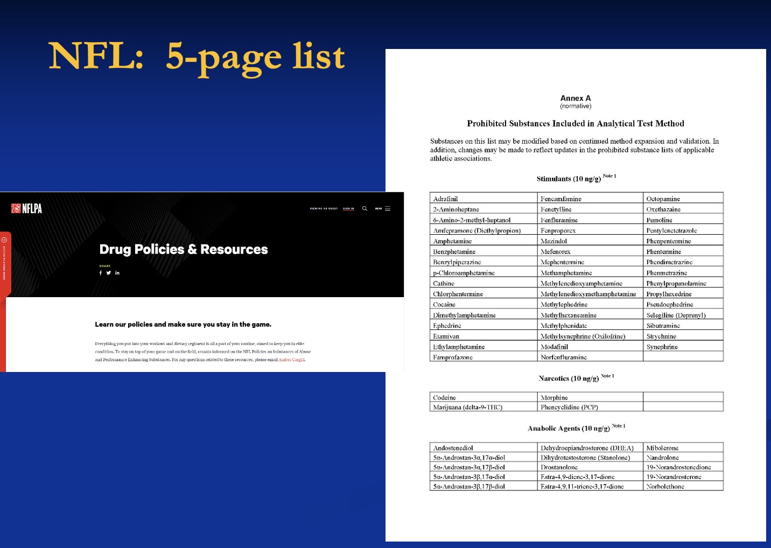
Task: Click the Viewing as Guest label
Action: [324, 208]
